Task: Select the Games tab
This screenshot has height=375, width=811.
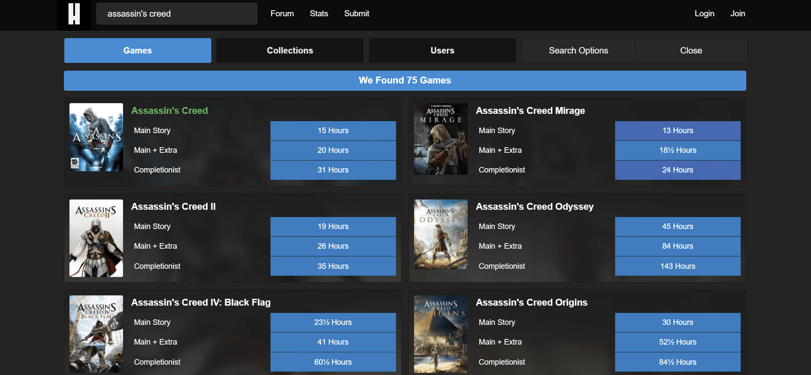Action: coord(138,51)
